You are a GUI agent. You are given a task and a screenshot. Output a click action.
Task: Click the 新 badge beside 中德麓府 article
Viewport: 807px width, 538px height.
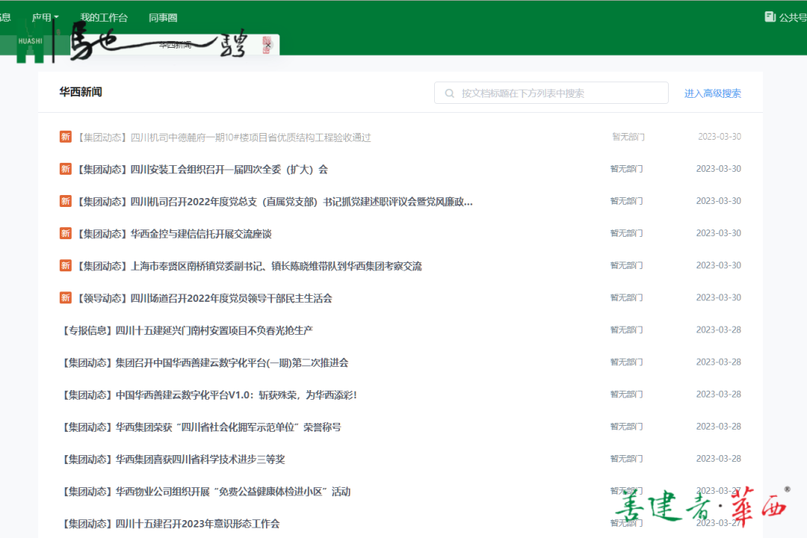tap(65, 137)
